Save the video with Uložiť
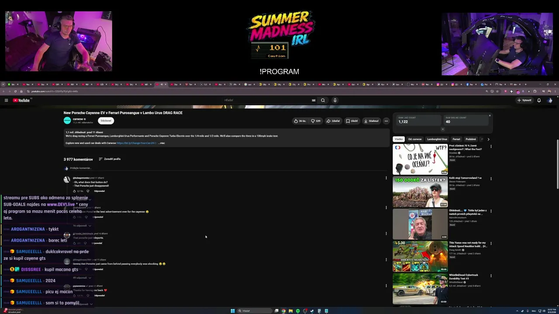The image size is (559, 314). (x=352, y=121)
